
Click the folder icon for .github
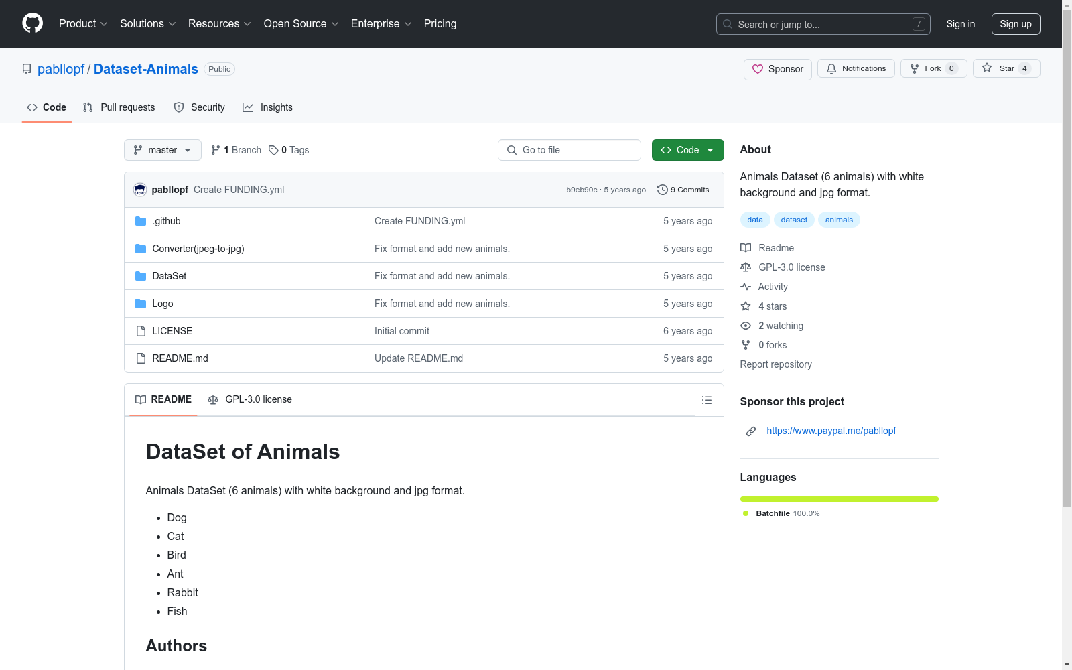pos(141,221)
